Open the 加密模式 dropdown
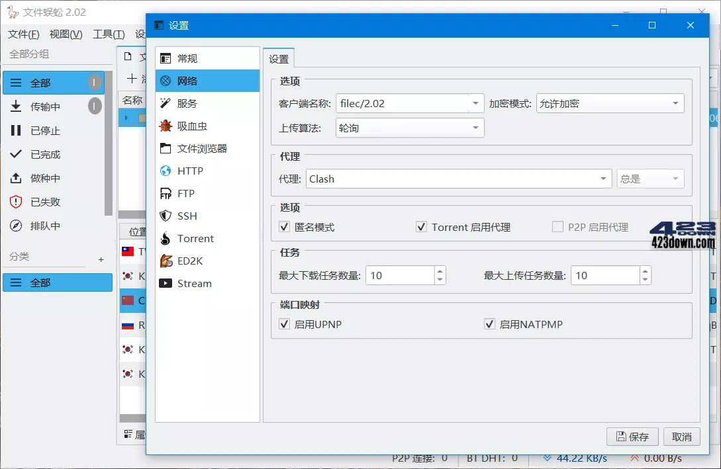The image size is (721, 469). (x=676, y=103)
